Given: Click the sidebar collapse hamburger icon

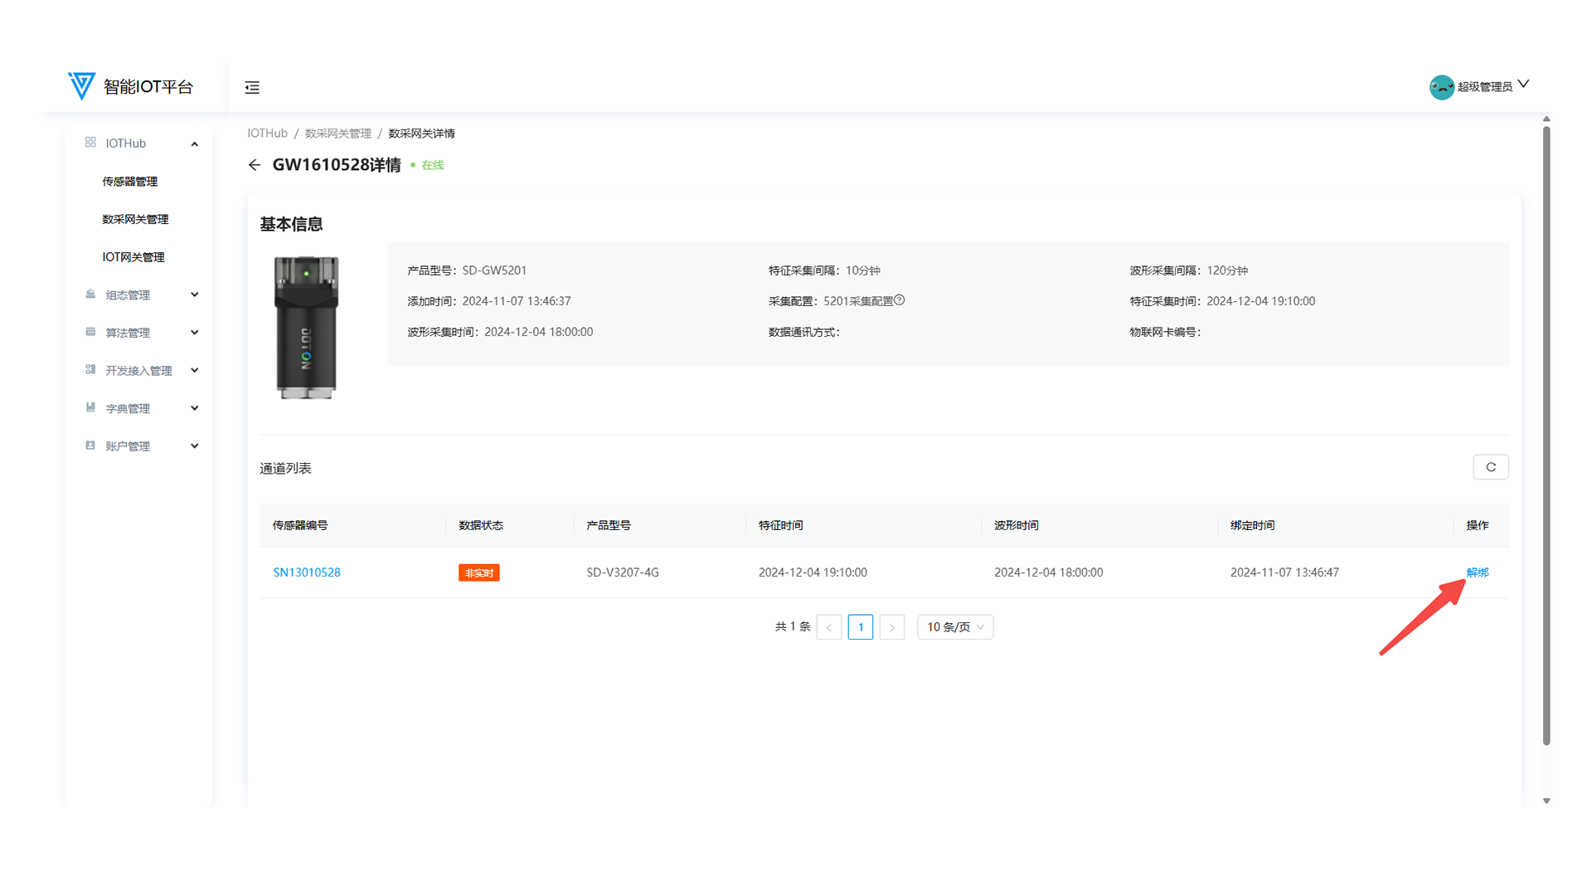Looking at the screenshot, I should 252,87.
